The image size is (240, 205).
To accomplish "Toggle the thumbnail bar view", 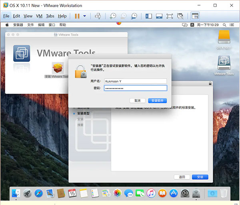I will point(159,16).
